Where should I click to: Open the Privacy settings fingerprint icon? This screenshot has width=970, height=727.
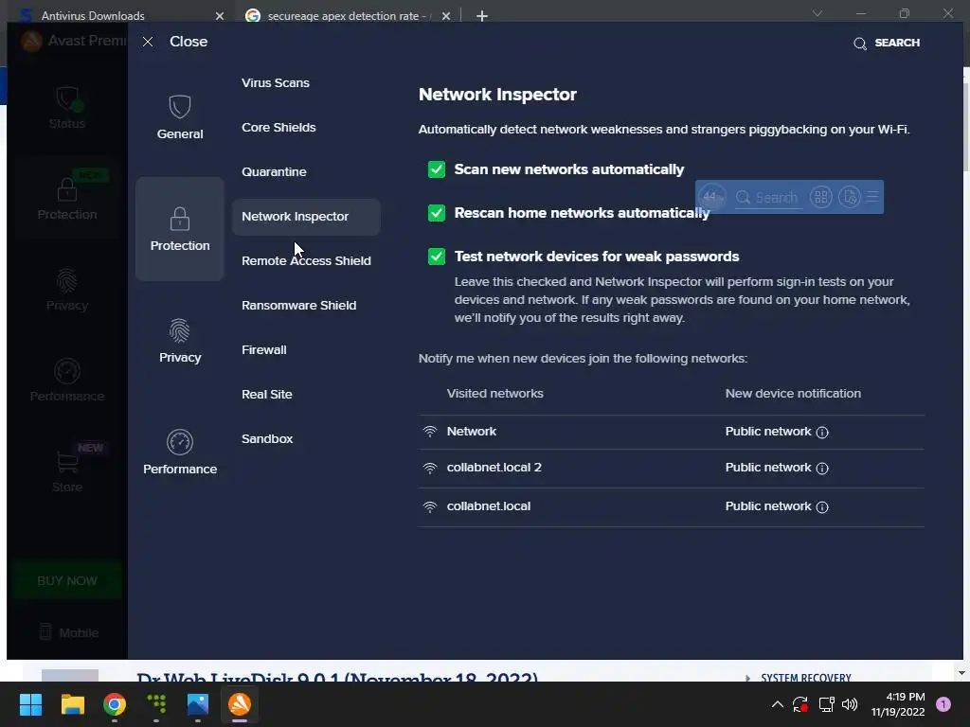pos(179,330)
